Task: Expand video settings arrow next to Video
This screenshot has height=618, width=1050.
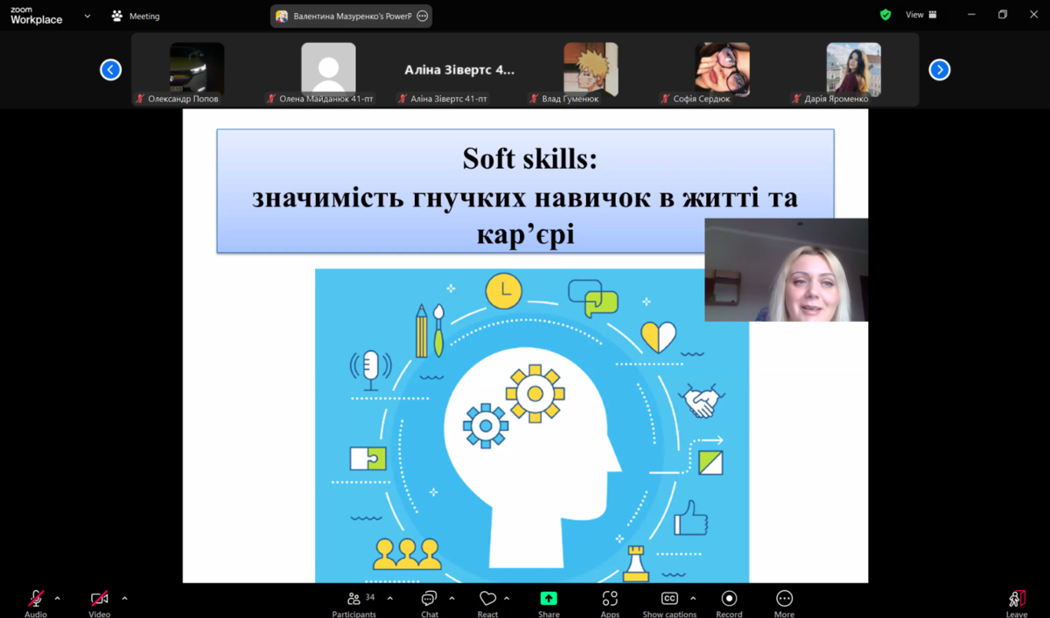Action: [124, 599]
